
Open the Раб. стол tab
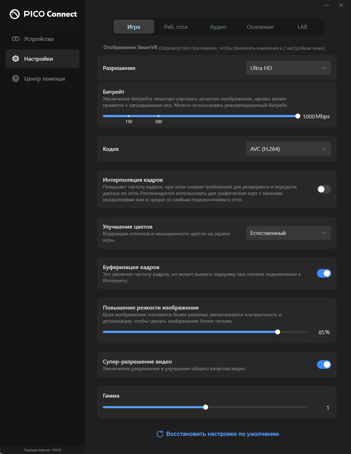coord(176,26)
